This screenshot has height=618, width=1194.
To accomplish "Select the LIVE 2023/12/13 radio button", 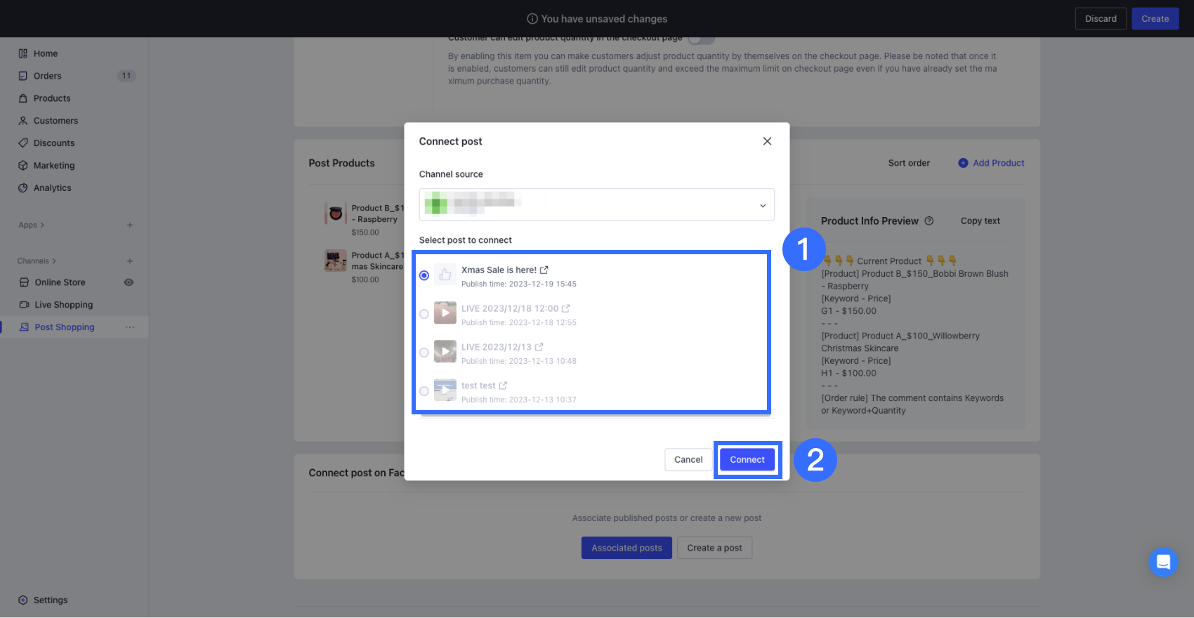I will click(x=424, y=353).
